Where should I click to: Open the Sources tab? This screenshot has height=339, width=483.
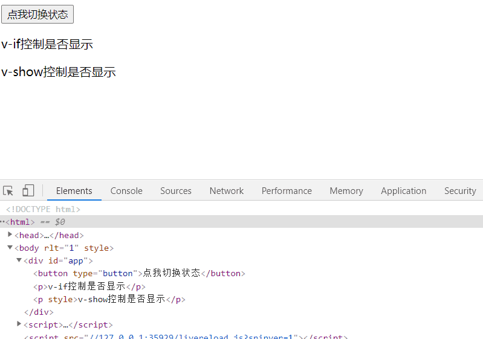(175, 191)
